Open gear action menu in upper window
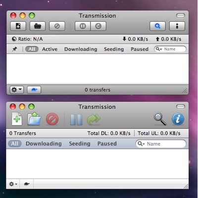 click(x=17, y=90)
